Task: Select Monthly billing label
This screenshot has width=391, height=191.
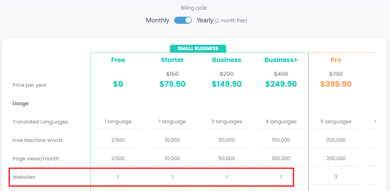Action: click(x=157, y=20)
